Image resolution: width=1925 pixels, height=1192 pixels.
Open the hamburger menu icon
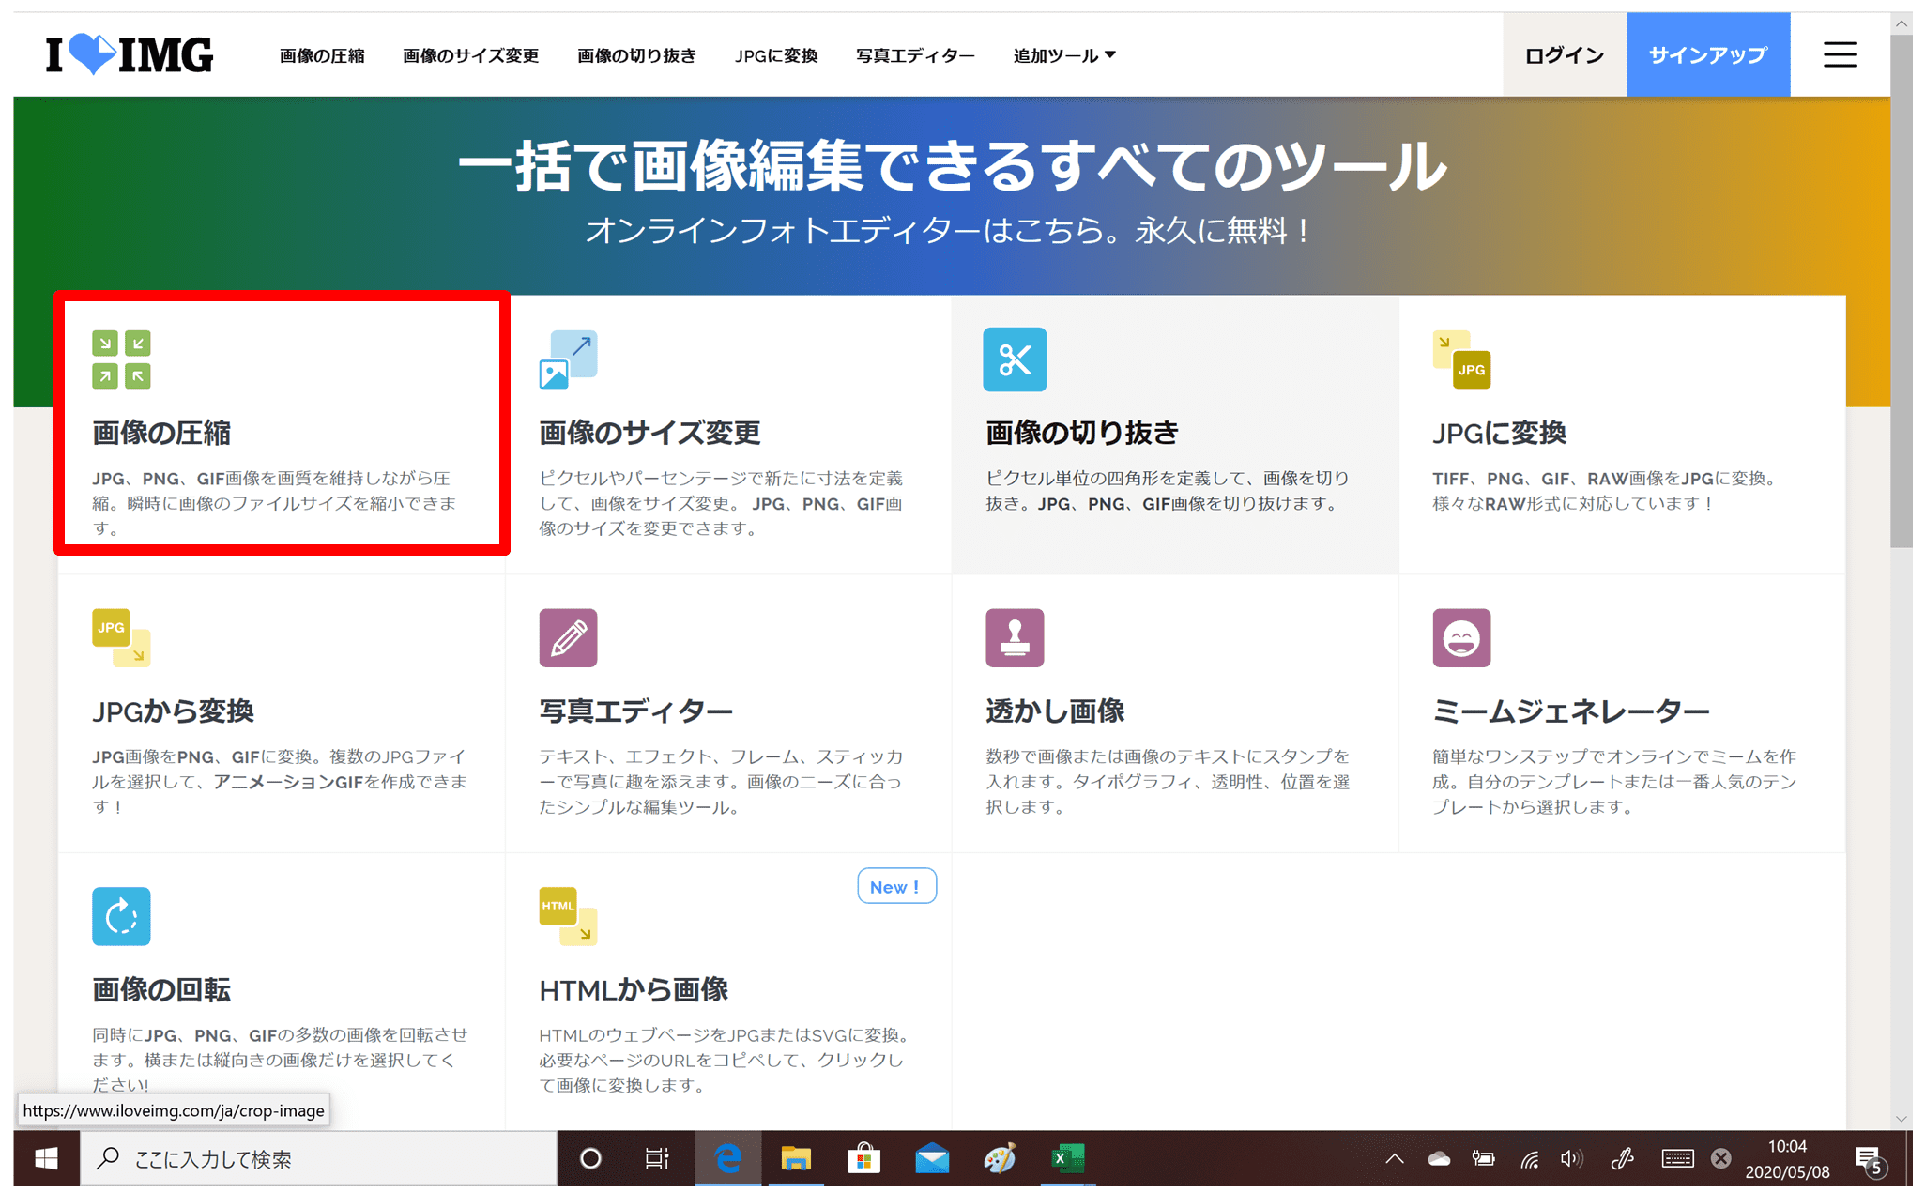coord(1840,54)
